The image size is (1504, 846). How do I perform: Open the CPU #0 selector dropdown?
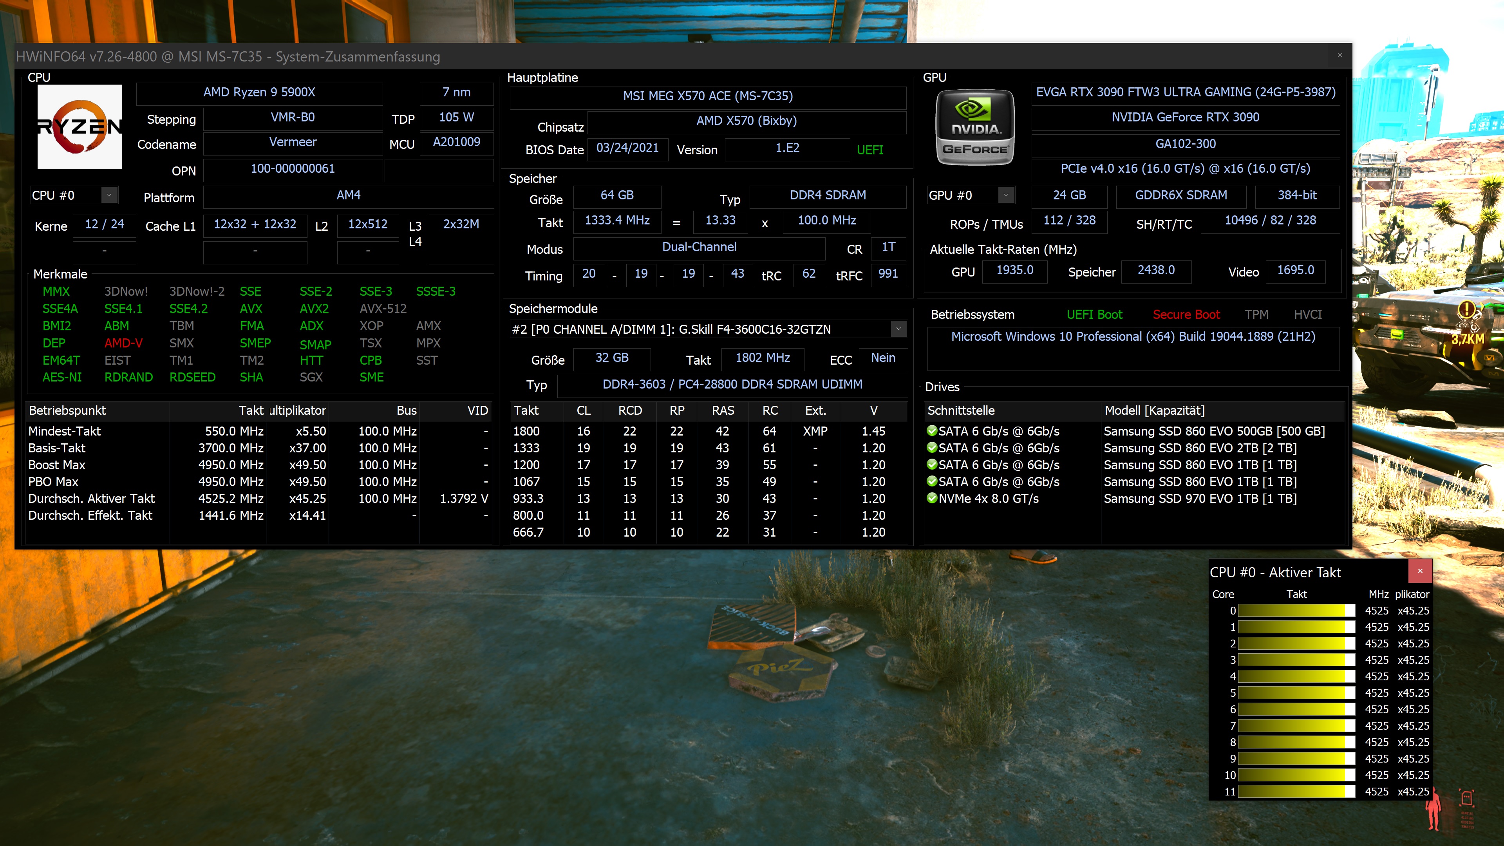[x=109, y=195]
